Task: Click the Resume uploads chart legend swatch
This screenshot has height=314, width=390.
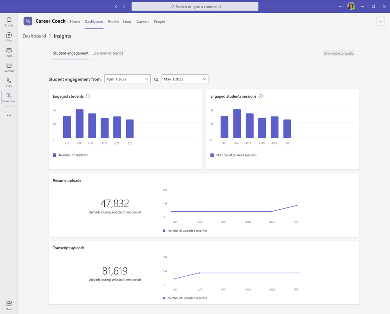Action: coord(164,231)
